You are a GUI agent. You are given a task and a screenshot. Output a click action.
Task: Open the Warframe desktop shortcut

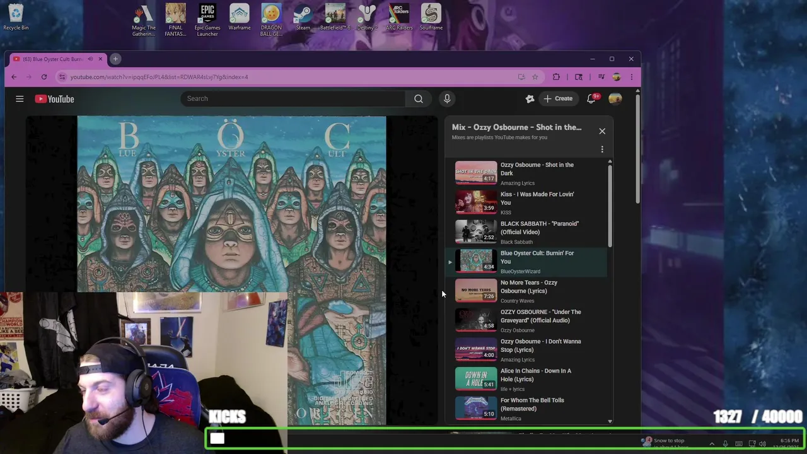tap(240, 17)
